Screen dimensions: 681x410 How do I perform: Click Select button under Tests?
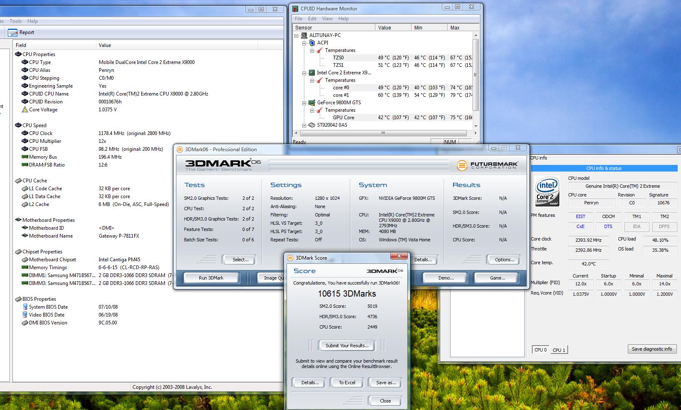click(240, 260)
